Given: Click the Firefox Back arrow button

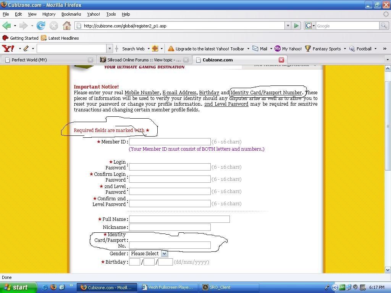Looking at the screenshot, I should point(6,26).
